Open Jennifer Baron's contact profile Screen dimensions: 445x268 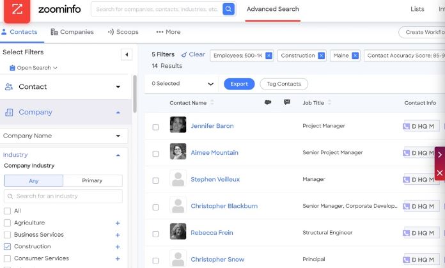(212, 126)
